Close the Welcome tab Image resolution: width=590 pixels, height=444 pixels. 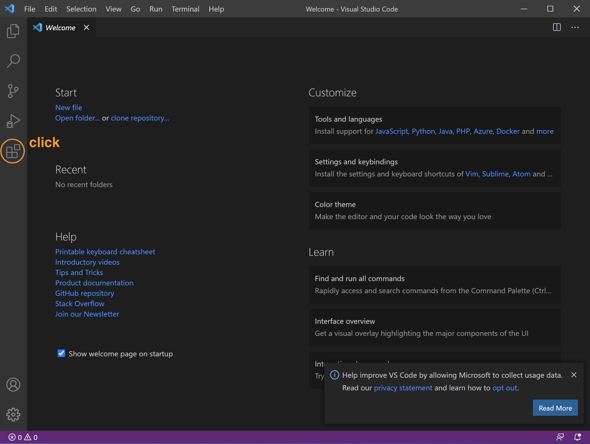coord(86,27)
